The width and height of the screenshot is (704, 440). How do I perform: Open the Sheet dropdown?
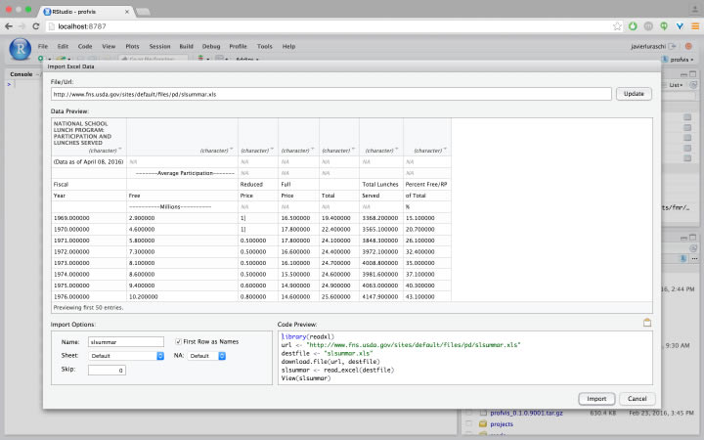(126, 356)
